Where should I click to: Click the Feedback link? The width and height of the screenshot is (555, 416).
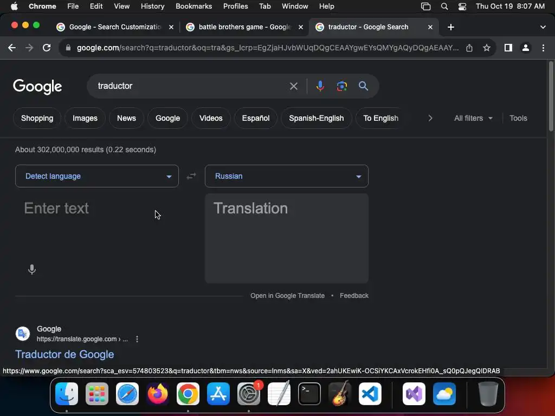354,296
